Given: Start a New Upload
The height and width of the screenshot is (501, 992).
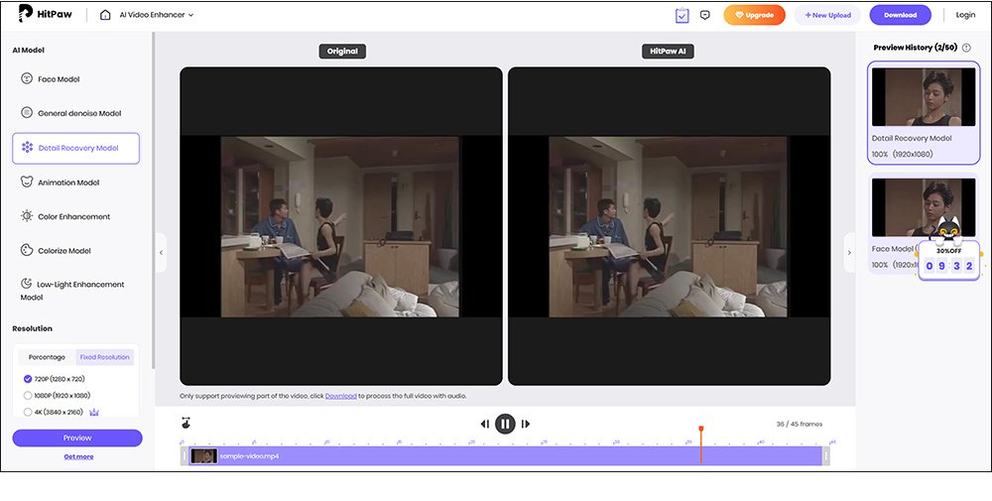Looking at the screenshot, I should [827, 15].
